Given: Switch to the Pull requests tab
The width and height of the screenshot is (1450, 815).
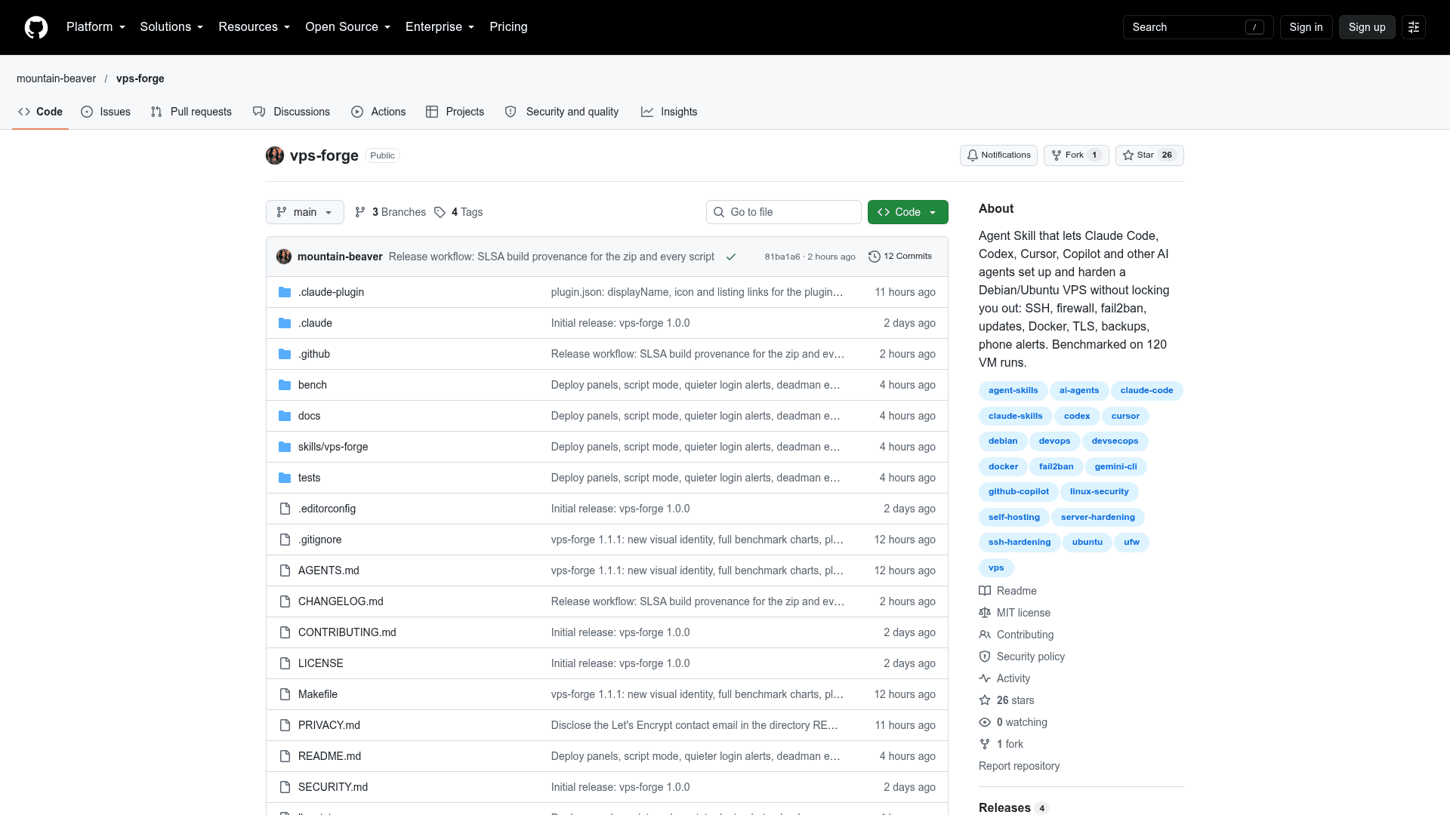Looking at the screenshot, I should 191,112.
